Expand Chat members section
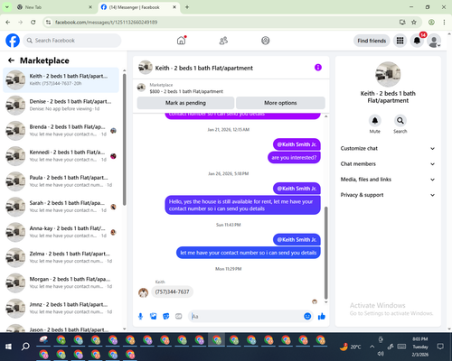452x361 pixels. (x=388, y=164)
